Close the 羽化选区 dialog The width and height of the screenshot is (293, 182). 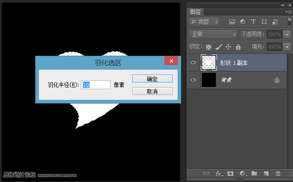[x=171, y=61]
